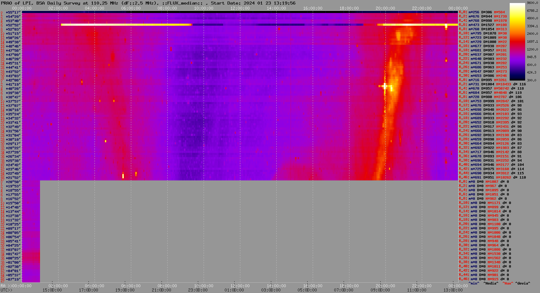The height and width of the screenshot is (293, 540).
Task: Click the UTC tick label '15:00:00'
Action: point(52,290)
